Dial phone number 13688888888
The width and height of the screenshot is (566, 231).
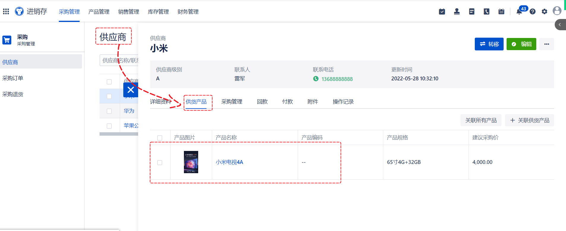(337, 79)
